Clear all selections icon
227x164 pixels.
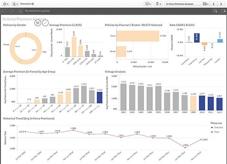pos(20,11)
